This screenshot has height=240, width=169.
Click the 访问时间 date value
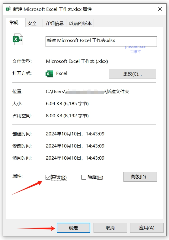pyautogui.click(x=75, y=158)
